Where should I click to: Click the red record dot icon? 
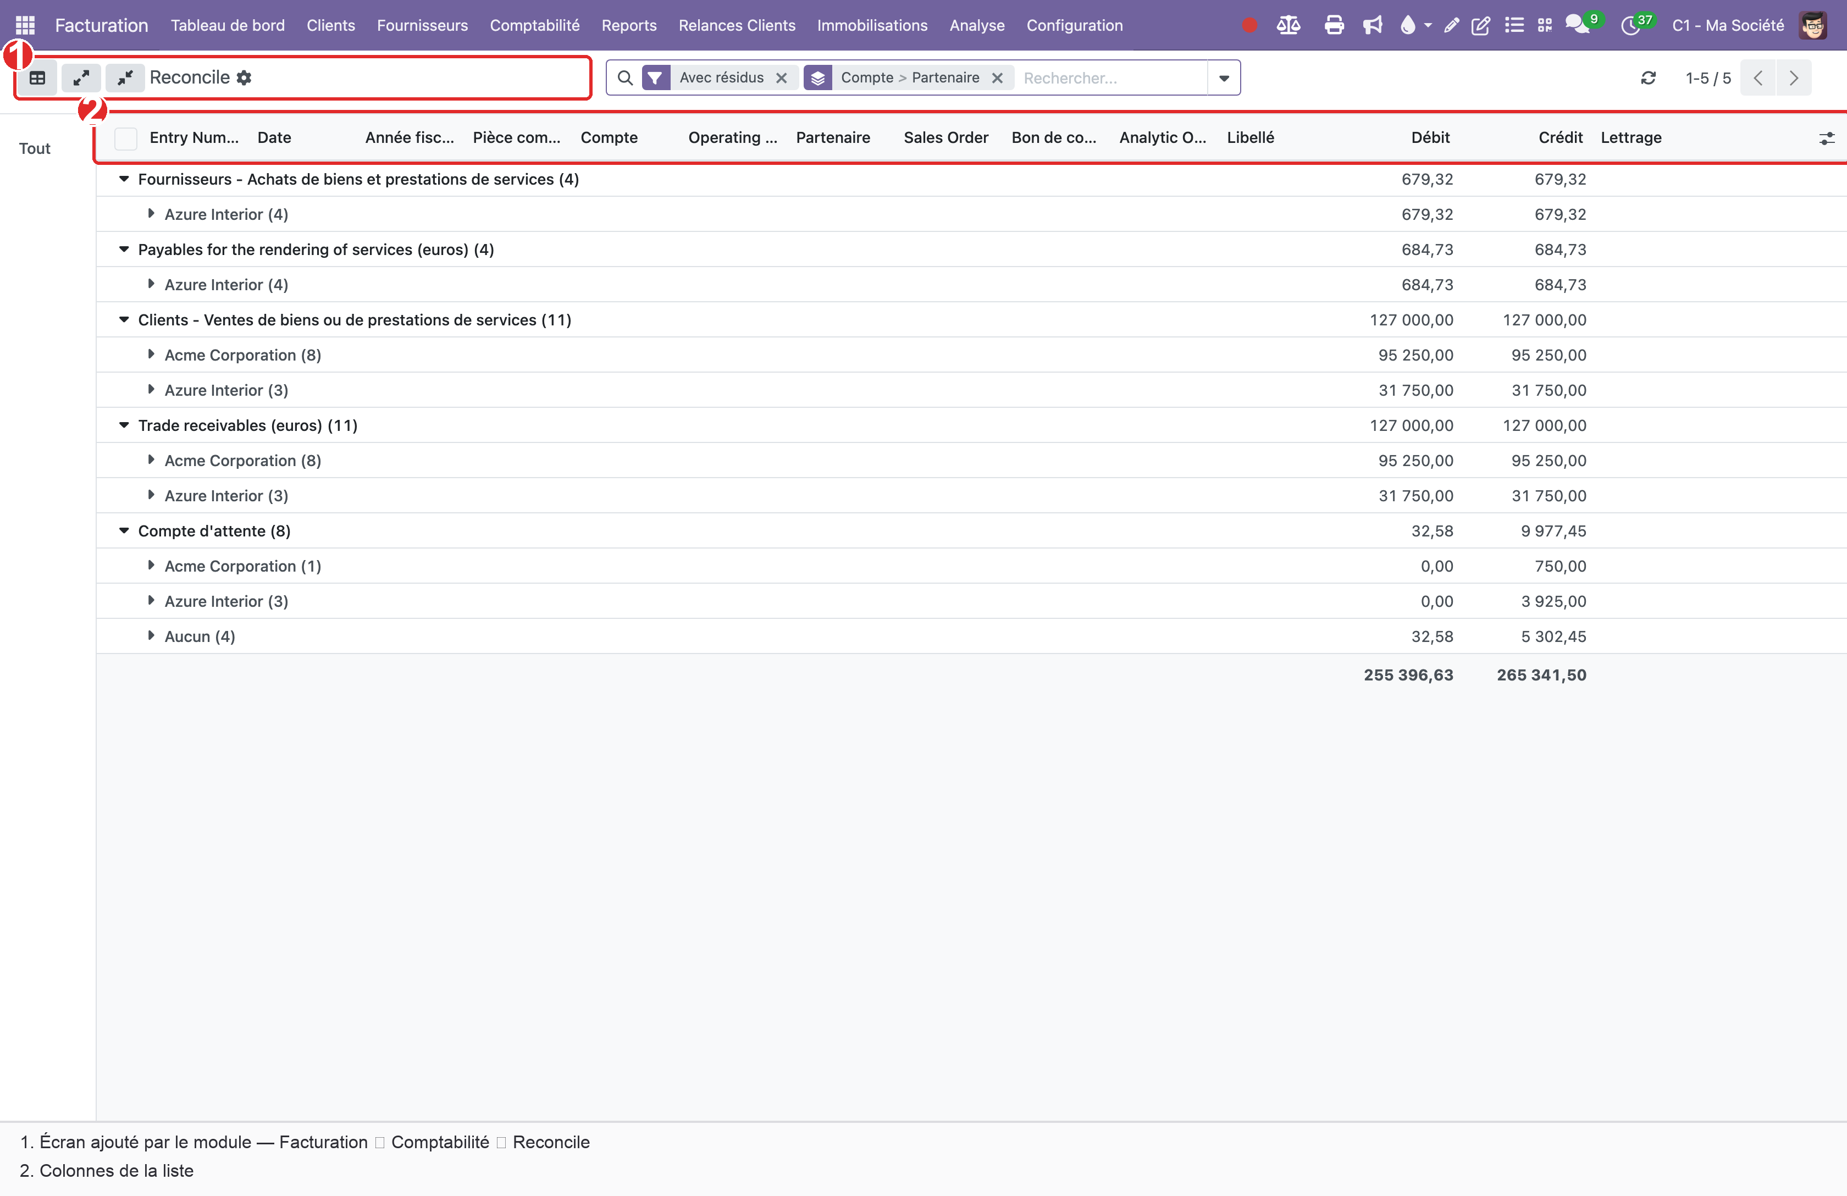[1249, 25]
